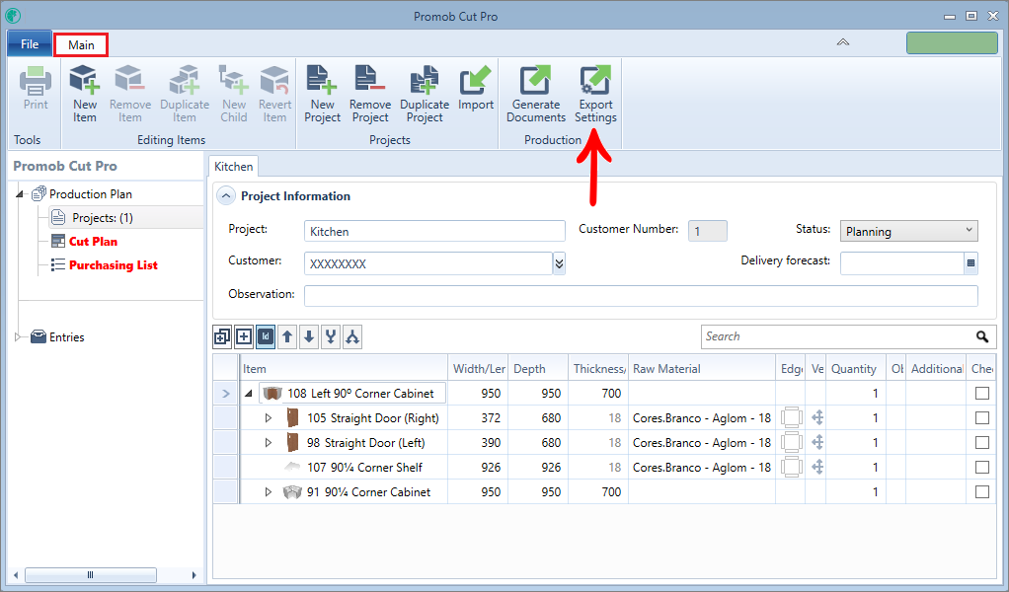Viewport: 1009px width, 592px height.
Task: Click vein direction icon for 107 Corner Shelf
Action: [x=817, y=468]
